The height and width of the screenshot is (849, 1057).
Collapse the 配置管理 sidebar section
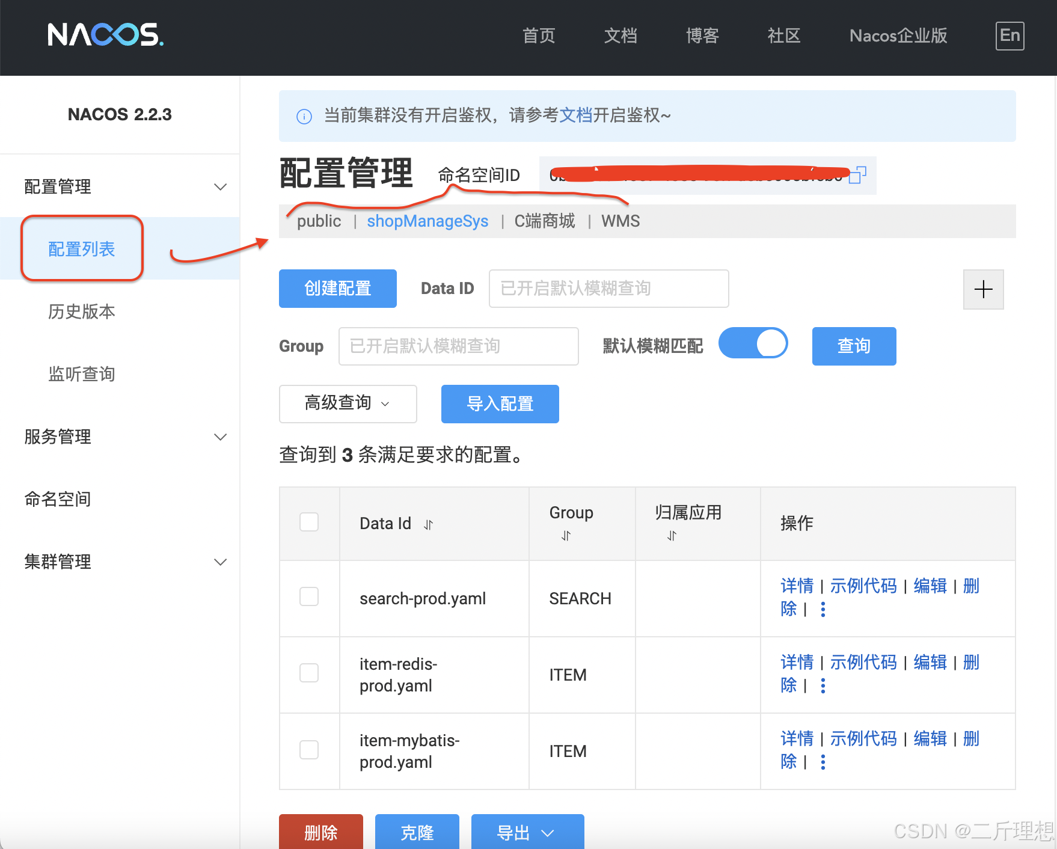pos(120,186)
